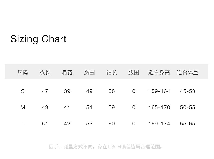Click height range 165-170
Image resolution: width=214 pixels, height=159 pixels.
(x=159, y=108)
